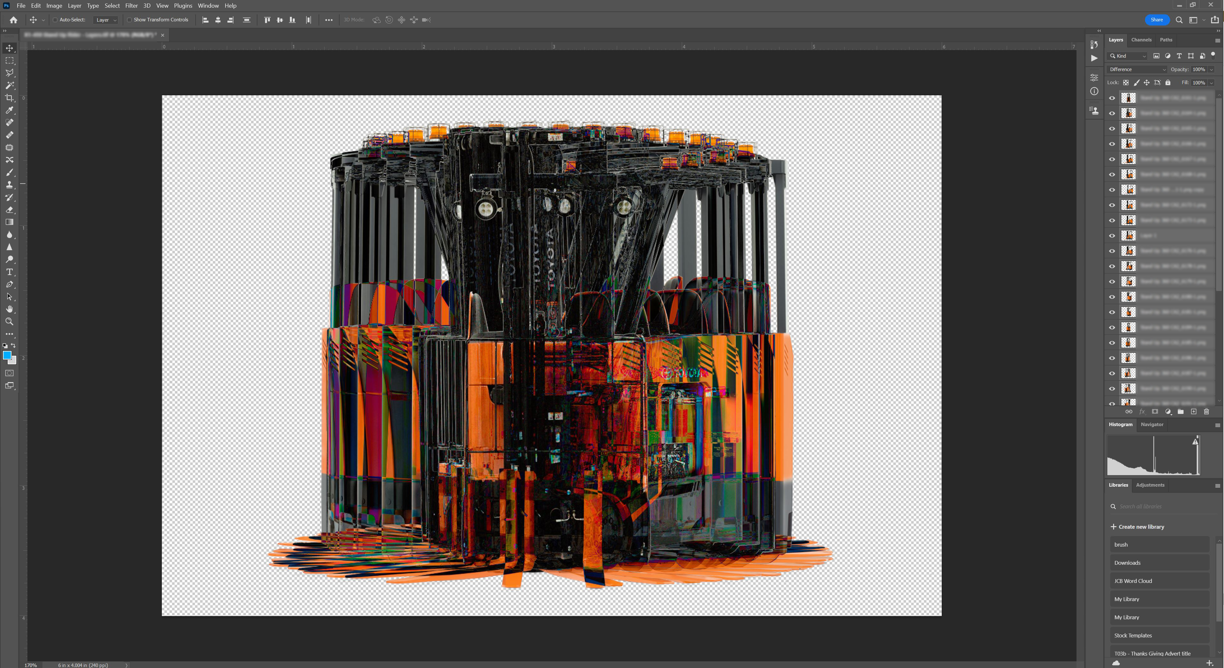Viewport: 1224px width, 668px height.
Task: Open the Auto-Select Layer dropdown
Action: (x=106, y=20)
